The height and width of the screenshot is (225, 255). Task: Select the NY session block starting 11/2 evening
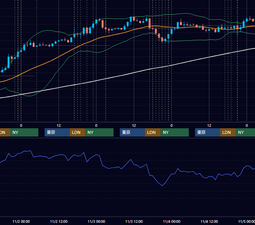tap(99, 132)
